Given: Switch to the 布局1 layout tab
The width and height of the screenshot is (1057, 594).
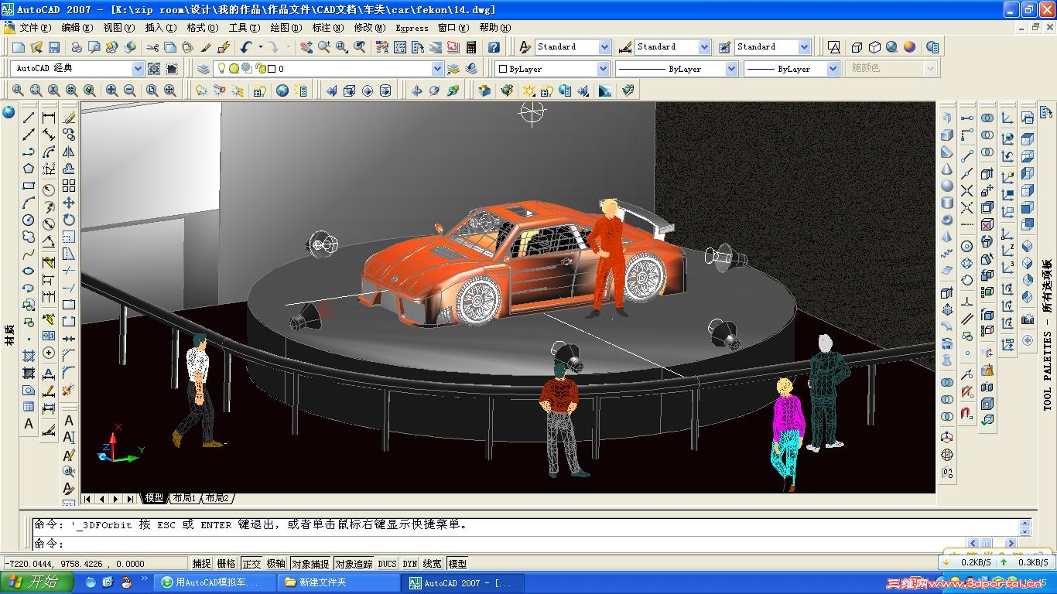Looking at the screenshot, I should 185,498.
